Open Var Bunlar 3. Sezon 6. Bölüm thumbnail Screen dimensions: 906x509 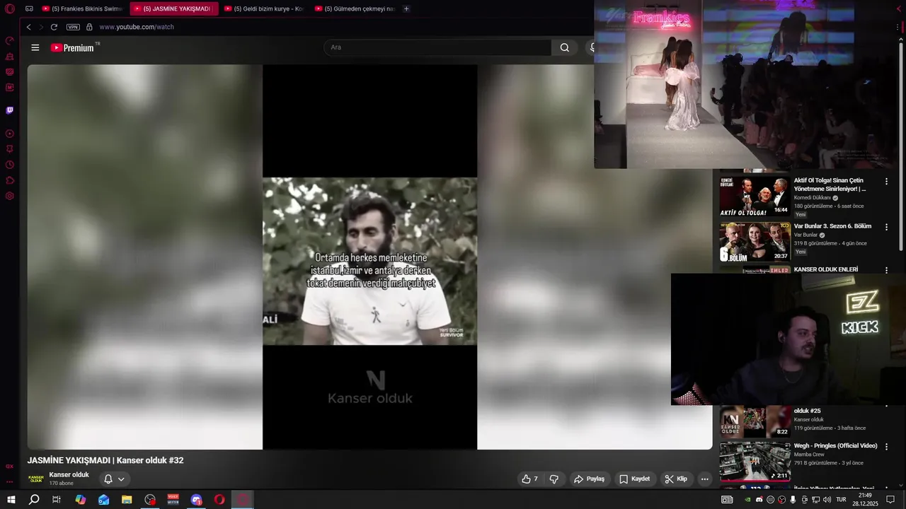point(755,242)
